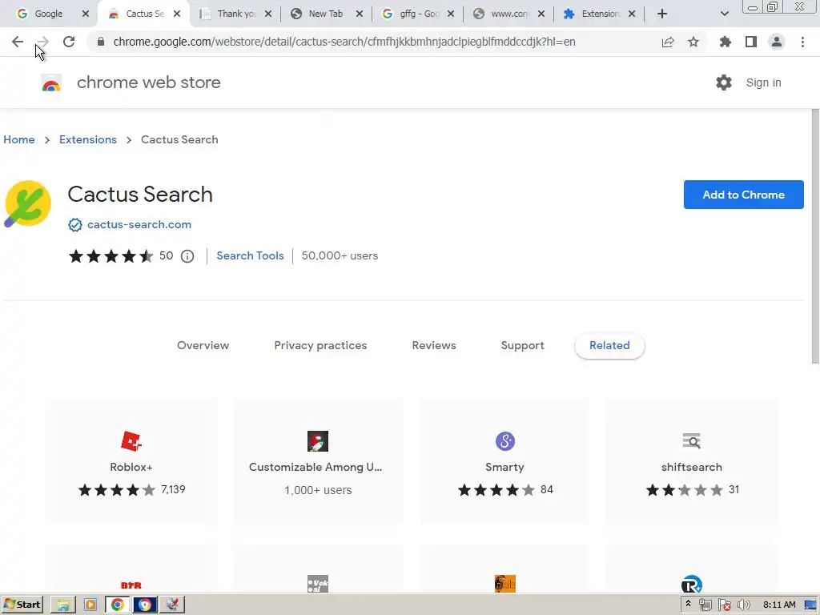Image resolution: width=820 pixels, height=615 pixels.
Task: Click the 8:11 AM system clock
Action: 779,605
